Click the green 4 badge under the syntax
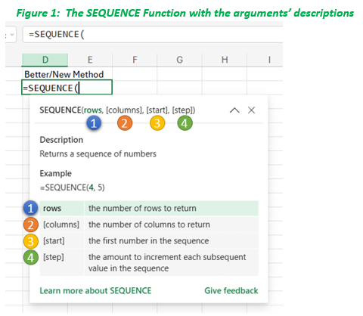 (185, 123)
